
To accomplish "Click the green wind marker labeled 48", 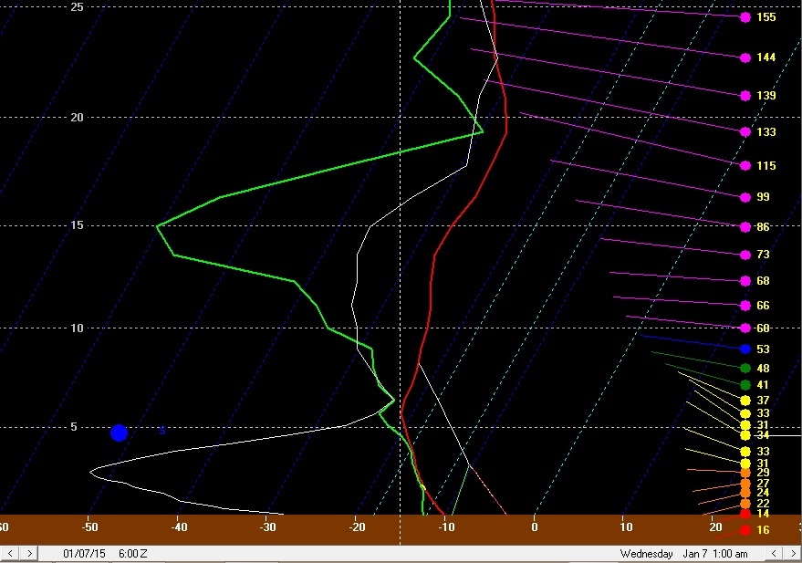I will [x=745, y=369].
